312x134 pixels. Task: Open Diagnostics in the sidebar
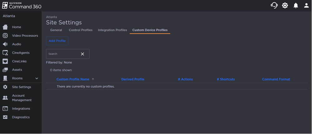point(21,117)
